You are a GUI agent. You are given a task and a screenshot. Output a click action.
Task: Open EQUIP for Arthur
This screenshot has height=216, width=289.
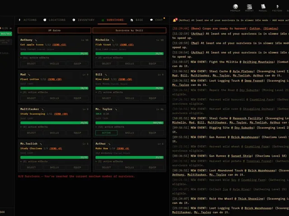click(153, 167)
